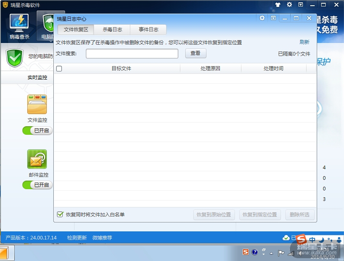Close the 瑞星日志中心 dialog
This screenshot has height=261, width=344.
coord(309,18)
